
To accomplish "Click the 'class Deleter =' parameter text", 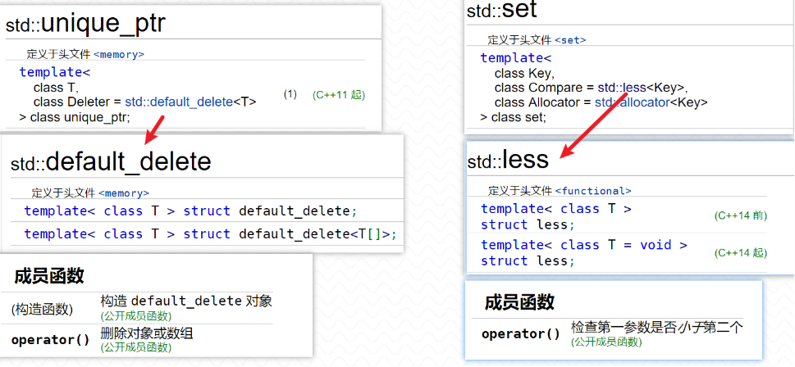I will tap(79, 102).
